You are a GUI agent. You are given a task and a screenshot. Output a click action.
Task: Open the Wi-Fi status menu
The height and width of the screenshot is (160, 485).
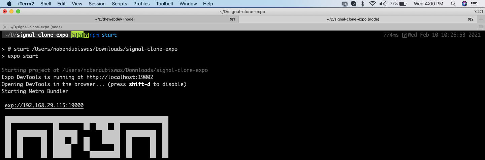click(373, 4)
